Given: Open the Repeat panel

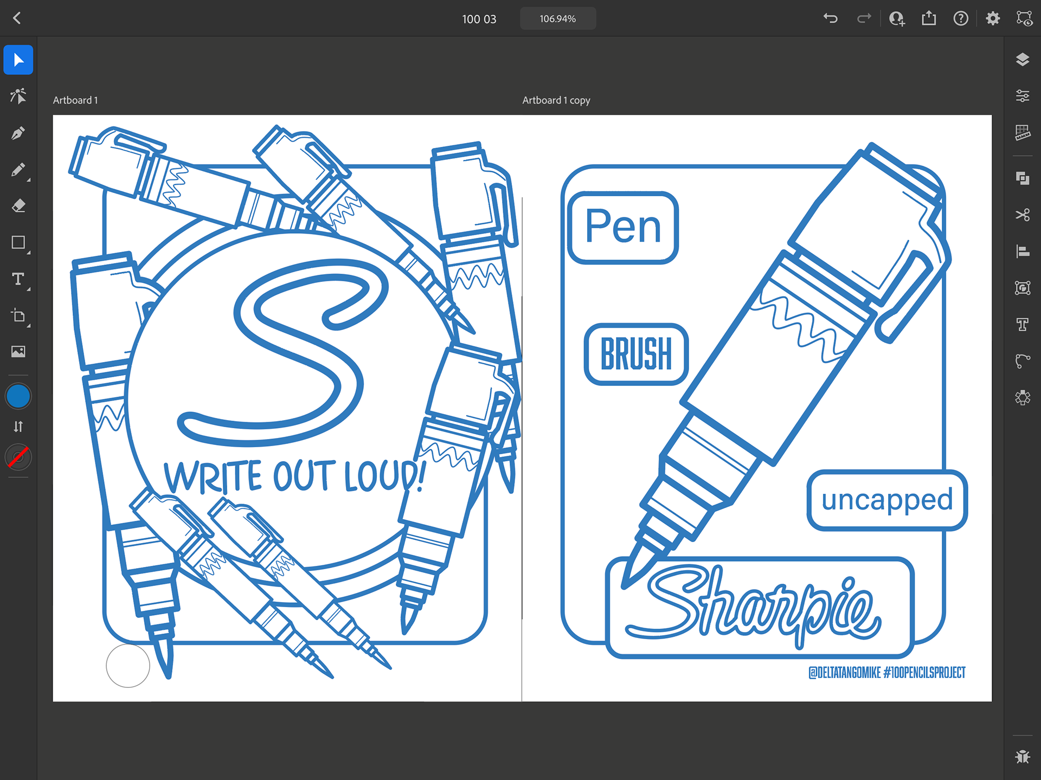Looking at the screenshot, I should (x=1023, y=398).
